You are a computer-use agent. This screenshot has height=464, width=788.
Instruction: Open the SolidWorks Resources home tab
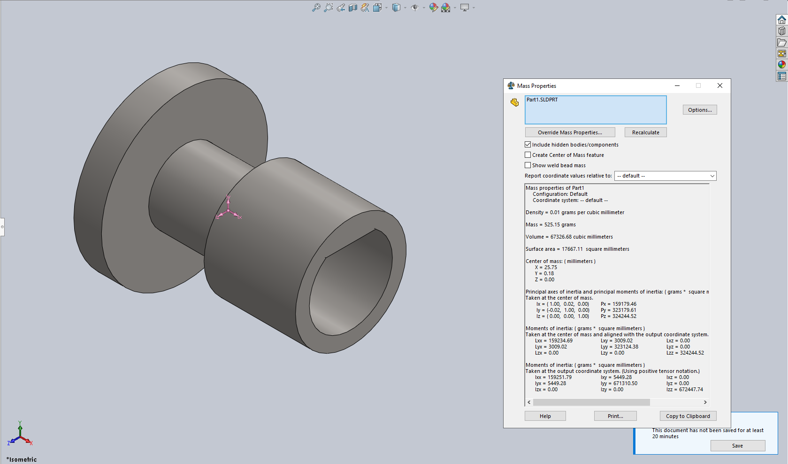coord(781,20)
